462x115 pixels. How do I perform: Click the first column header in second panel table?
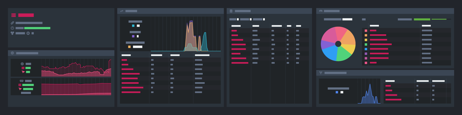126,55
